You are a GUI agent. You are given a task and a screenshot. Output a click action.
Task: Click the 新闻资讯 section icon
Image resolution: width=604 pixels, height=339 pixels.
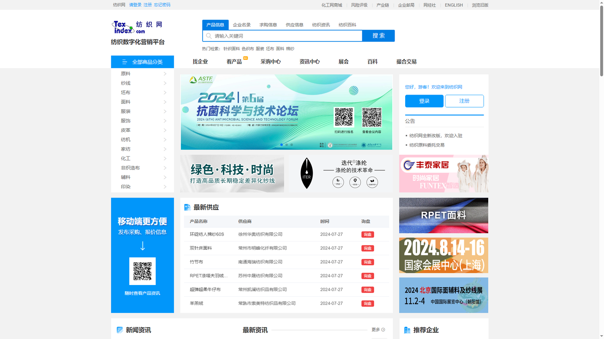(120, 330)
